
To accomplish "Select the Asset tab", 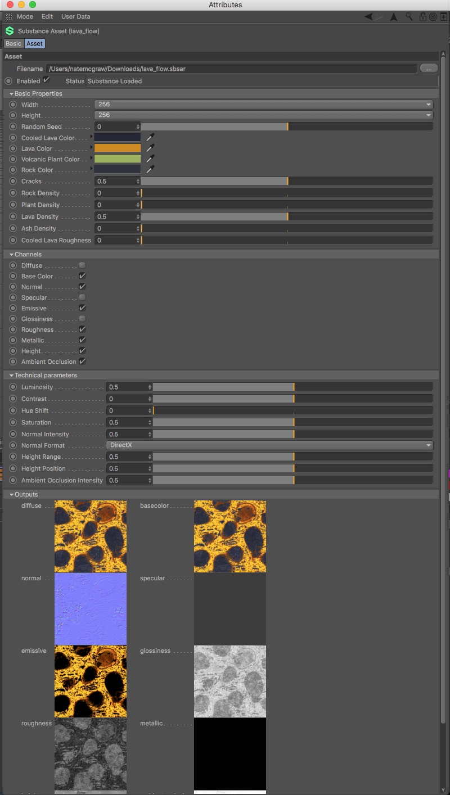I will point(34,43).
